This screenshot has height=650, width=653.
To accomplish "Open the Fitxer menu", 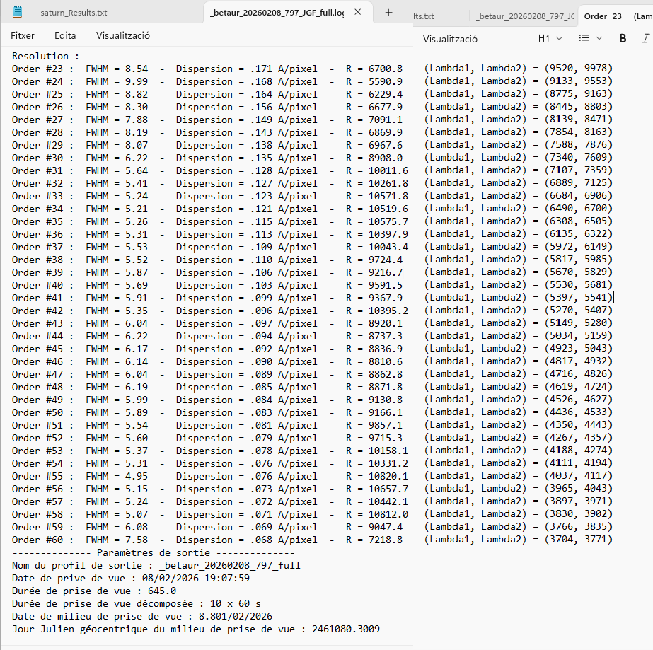I will (23, 35).
